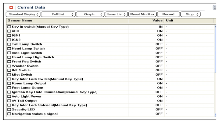Screen dimensions: 219x123
Task: Click the red dropdown icon beside Current Data
Action: [11, 8]
